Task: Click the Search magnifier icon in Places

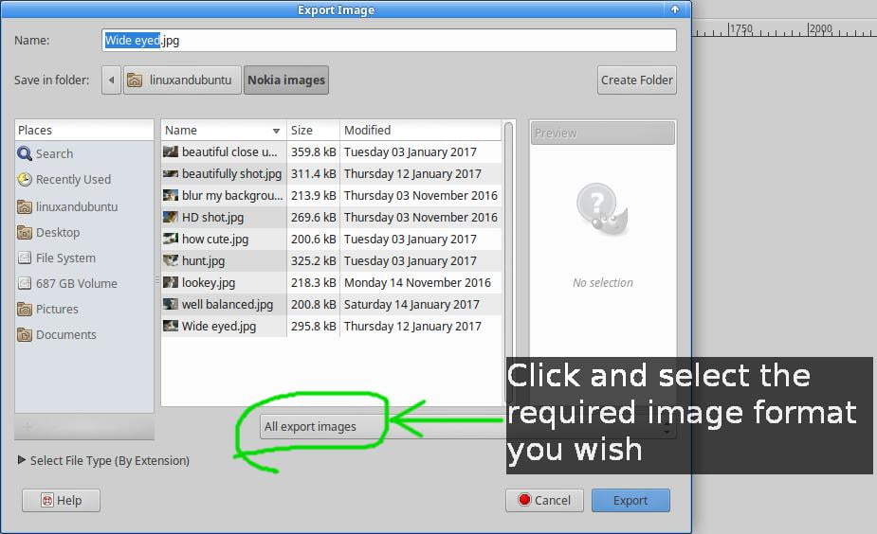Action: tap(25, 153)
